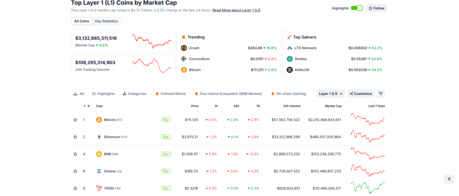Click the Buy button for Ethereum
The image size is (459, 196).
click(166, 137)
